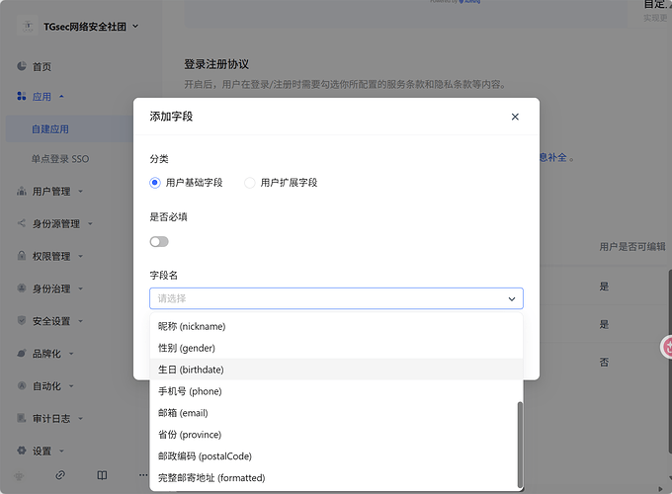Toggle the 是否必填 switch
Viewport: 672px width, 494px height.
point(159,242)
